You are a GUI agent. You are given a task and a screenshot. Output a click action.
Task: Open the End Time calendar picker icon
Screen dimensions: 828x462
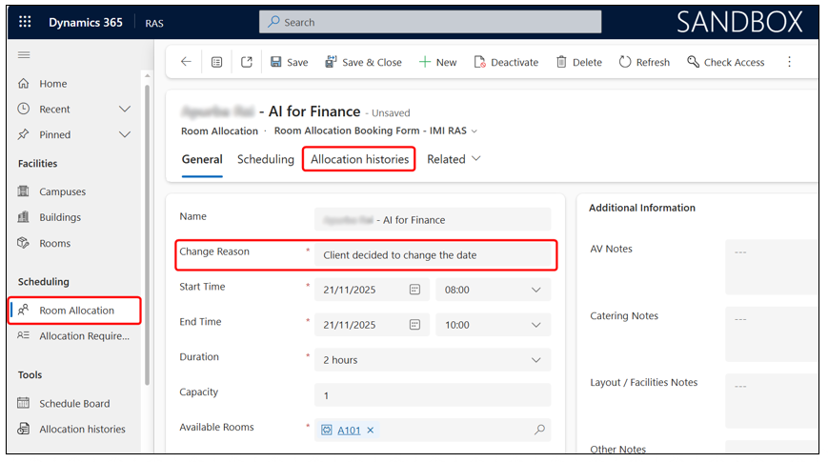tap(414, 325)
